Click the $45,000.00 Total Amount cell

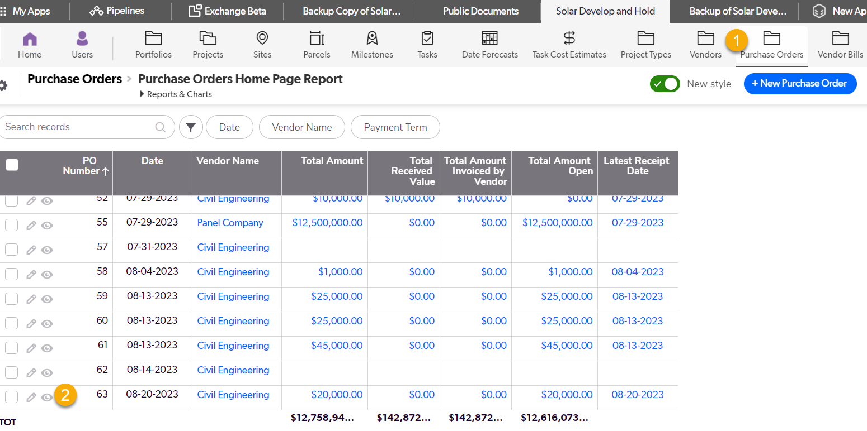[337, 346]
